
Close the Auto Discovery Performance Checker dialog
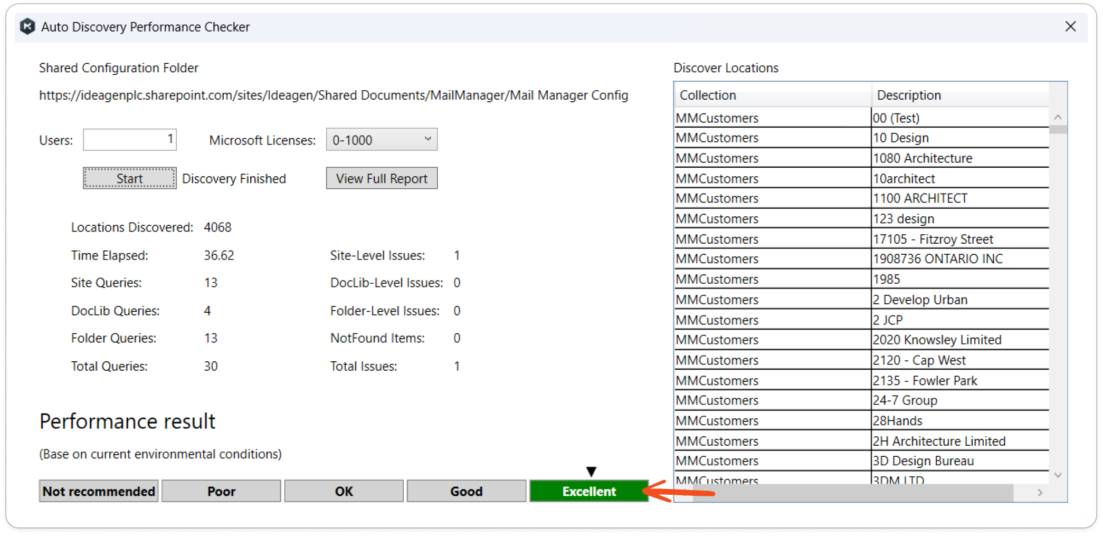pos(1070,26)
